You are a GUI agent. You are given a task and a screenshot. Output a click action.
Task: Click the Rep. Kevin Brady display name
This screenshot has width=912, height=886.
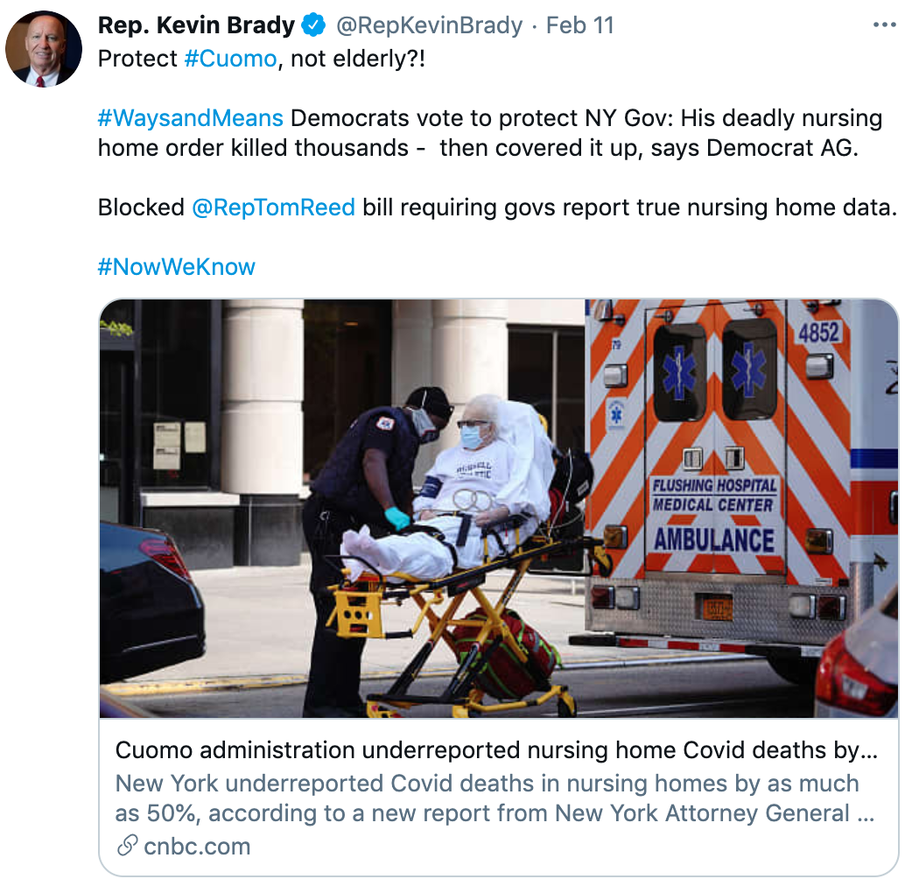197,25
